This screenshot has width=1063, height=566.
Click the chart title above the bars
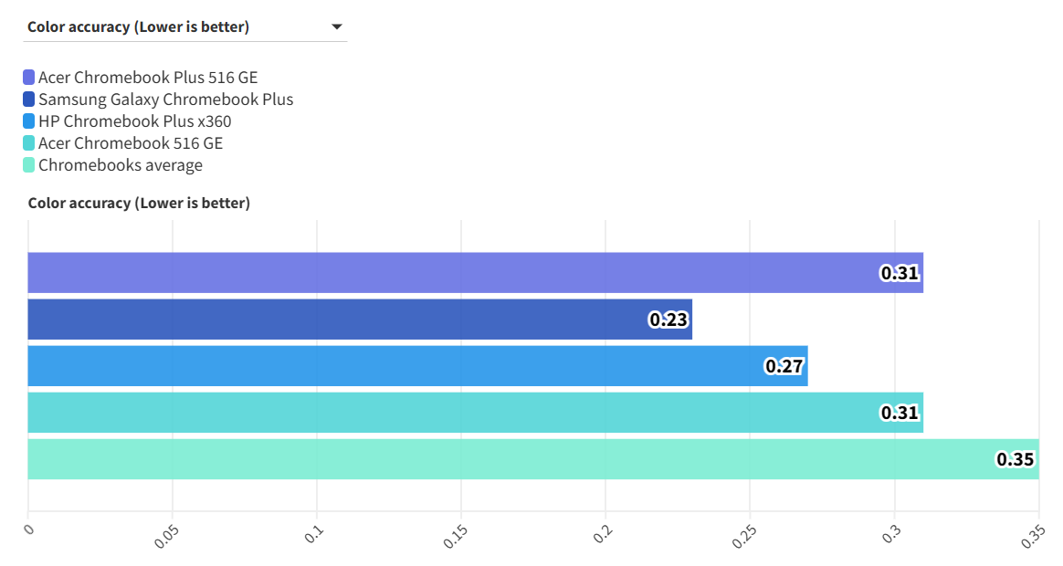pyautogui.click(x=139, y=203)
